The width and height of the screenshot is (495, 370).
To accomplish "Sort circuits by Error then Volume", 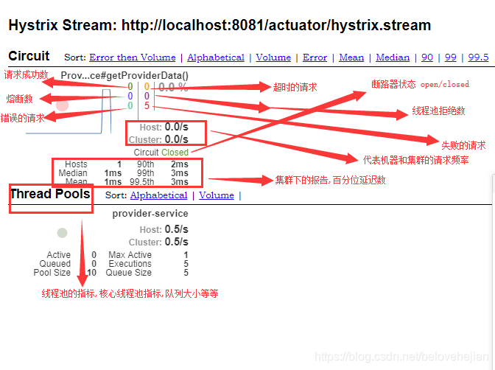I will click(x=133, y=57).
